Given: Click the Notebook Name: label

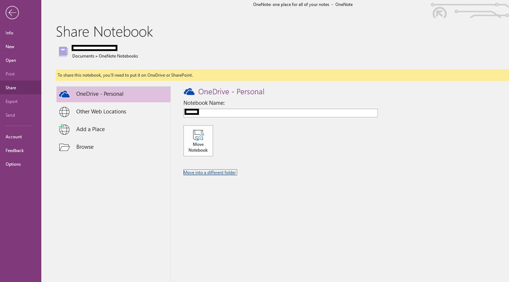Looking at the screenshot, I should tap(204, 103).
